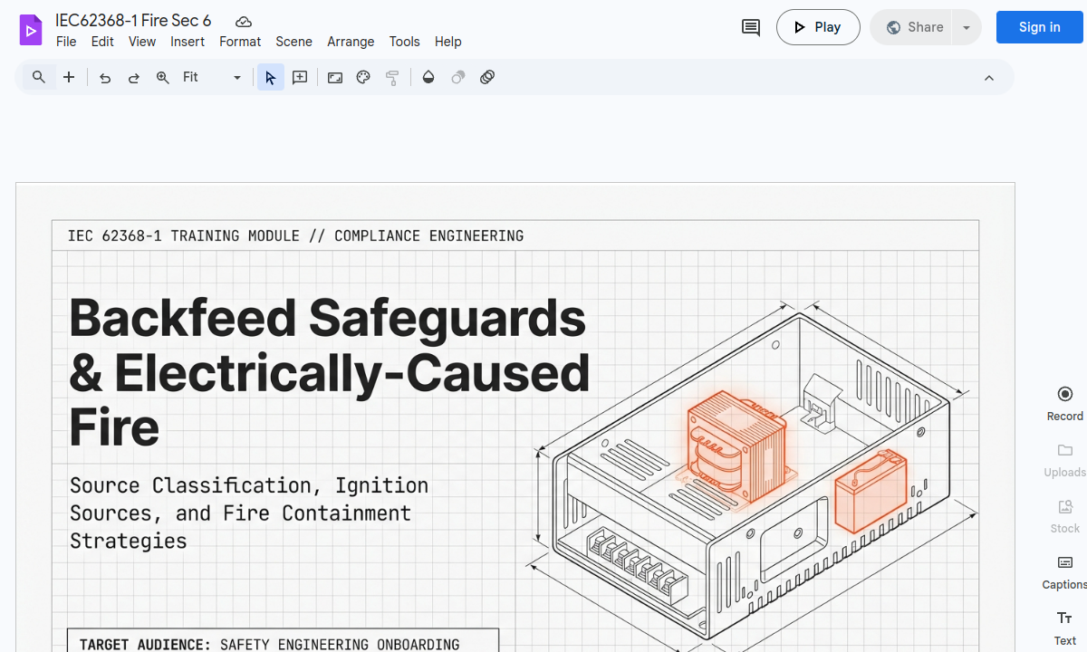Open the Scene menu
Image resolution: width=1087 pixels, height=652 pixels.
(293, 42)
